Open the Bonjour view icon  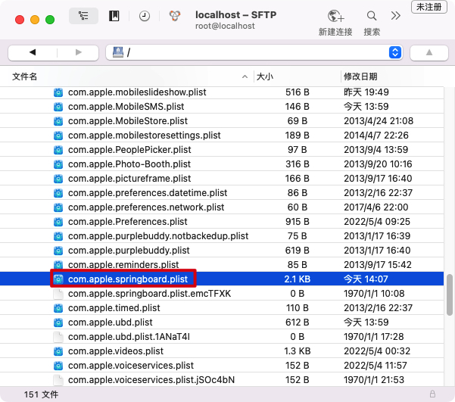tap(175, 16)
